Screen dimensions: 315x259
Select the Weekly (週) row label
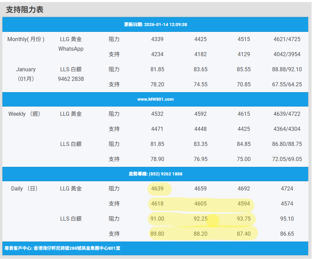tap(25, 114)
